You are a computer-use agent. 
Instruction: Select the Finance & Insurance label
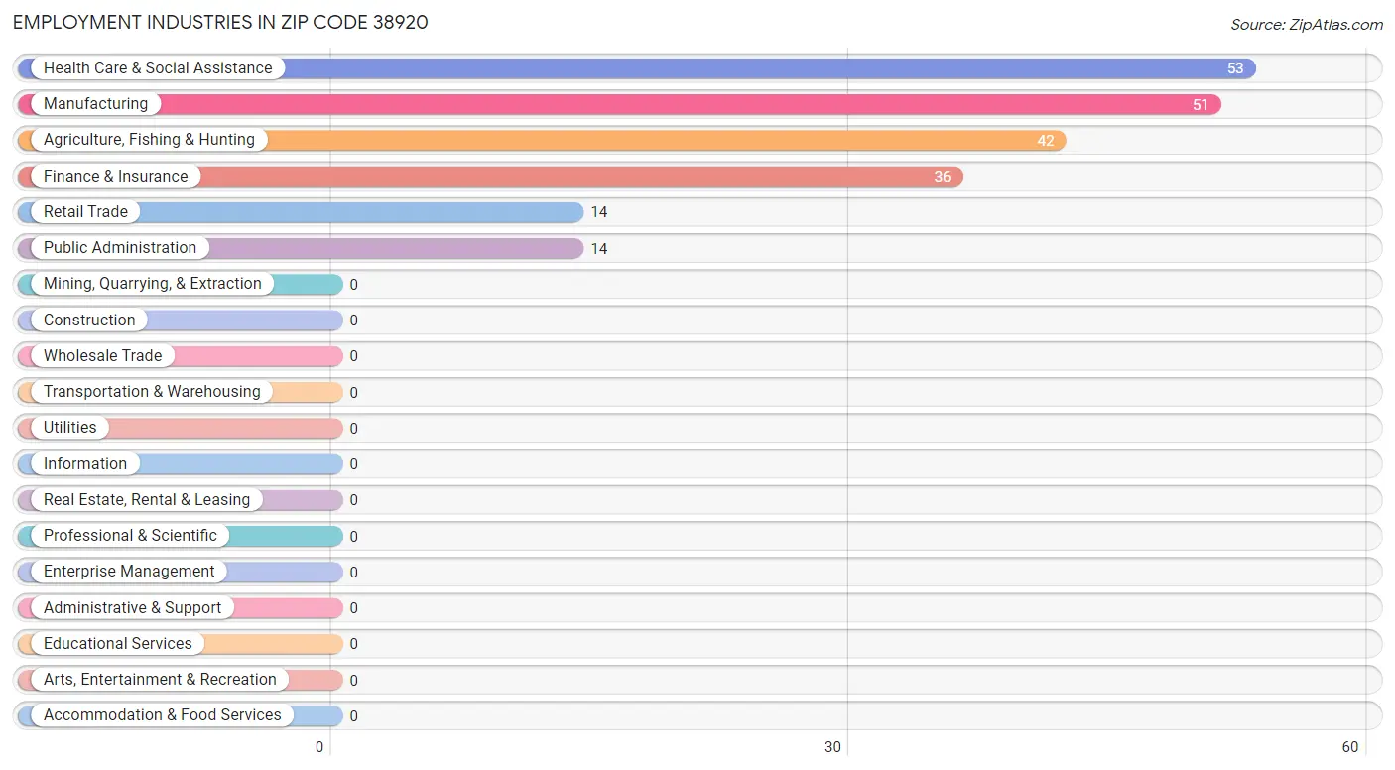(x=115, y=177)
